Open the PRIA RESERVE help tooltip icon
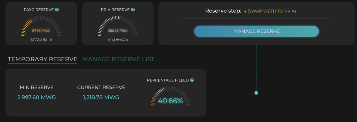 [x=133, y=10]
